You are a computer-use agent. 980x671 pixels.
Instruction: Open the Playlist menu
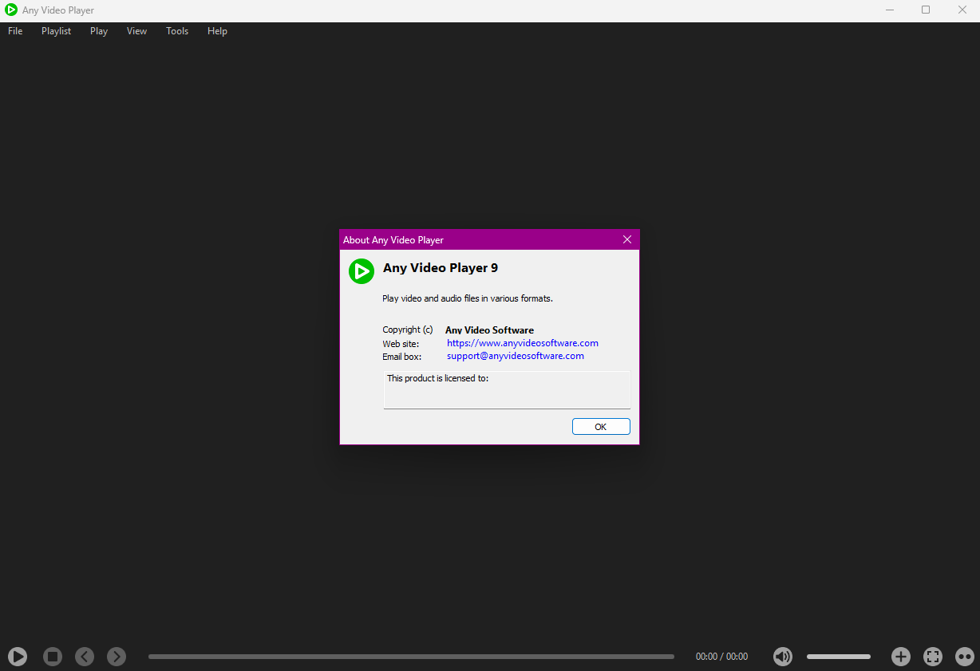(x=57, y=31)
